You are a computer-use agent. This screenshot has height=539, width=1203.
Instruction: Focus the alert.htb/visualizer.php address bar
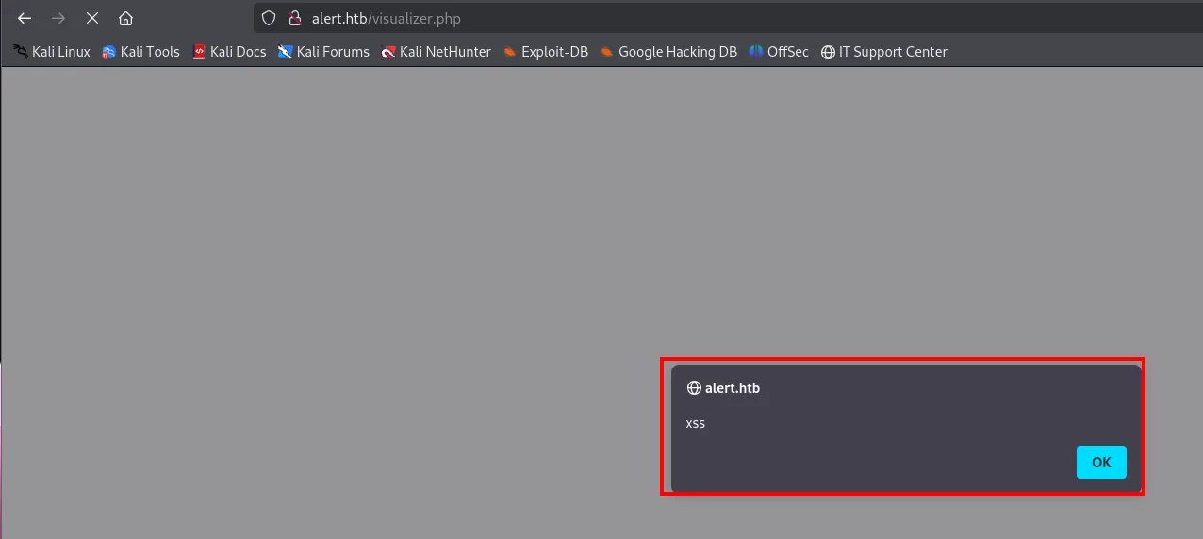pos(726,18)
